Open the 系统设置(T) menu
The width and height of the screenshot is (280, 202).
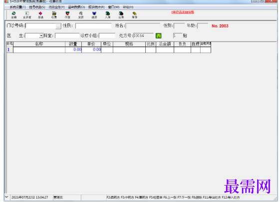tap(17, 7)
